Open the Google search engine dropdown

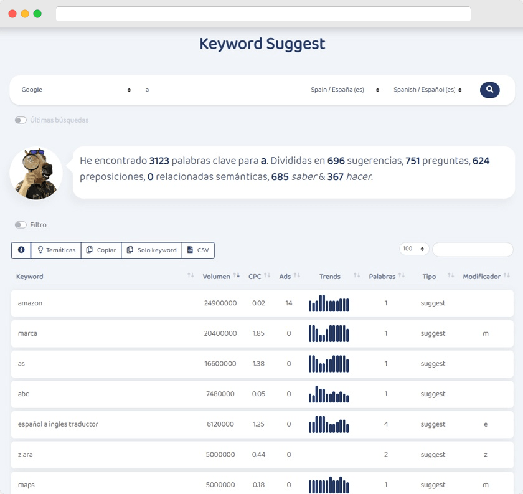(x=76, y=90)
